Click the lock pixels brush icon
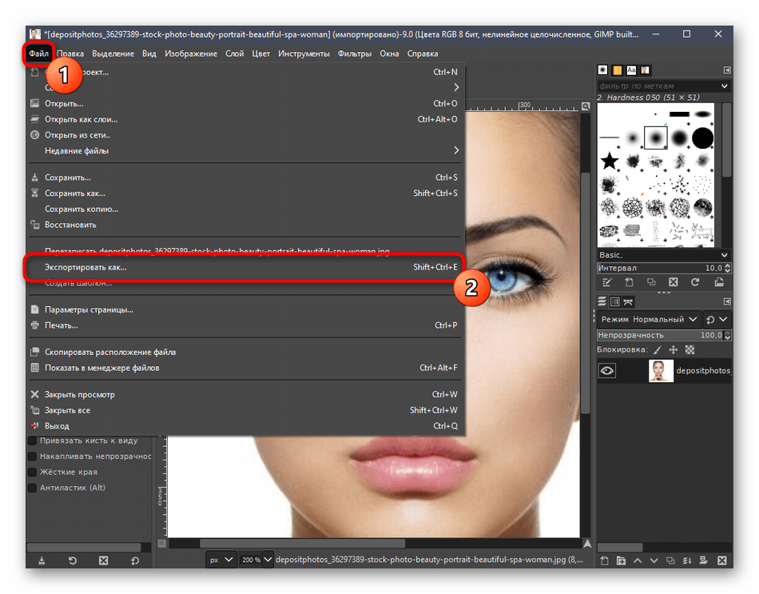Image resolution: width=759 pixels, height=594 pixels. coord(658,350)
